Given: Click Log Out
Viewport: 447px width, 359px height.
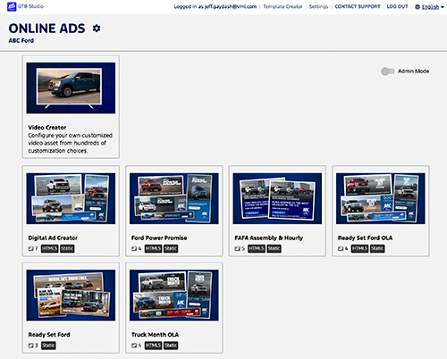Looking at the screenshot, I should [397, 6].
